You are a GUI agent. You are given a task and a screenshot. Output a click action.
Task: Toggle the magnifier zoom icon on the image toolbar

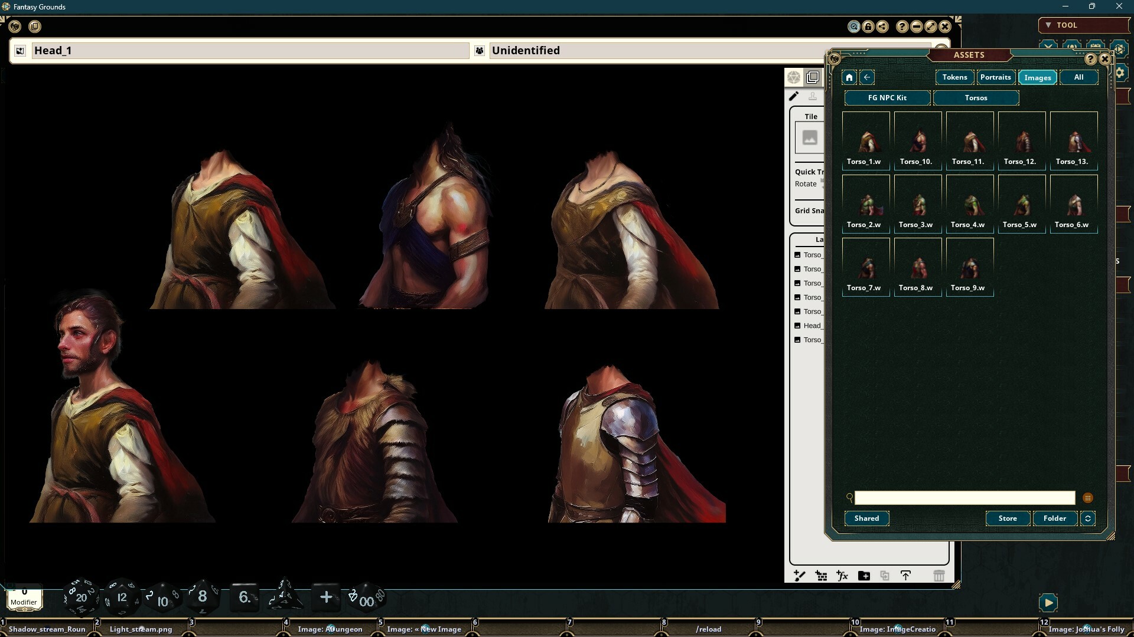tap(855, 27)
